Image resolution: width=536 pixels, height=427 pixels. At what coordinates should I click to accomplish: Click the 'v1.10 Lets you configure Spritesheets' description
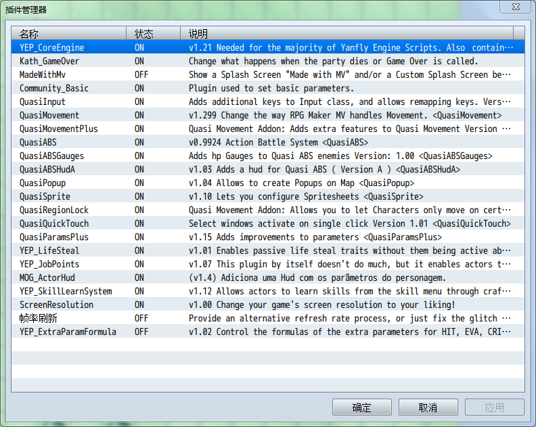click(306, 196)
